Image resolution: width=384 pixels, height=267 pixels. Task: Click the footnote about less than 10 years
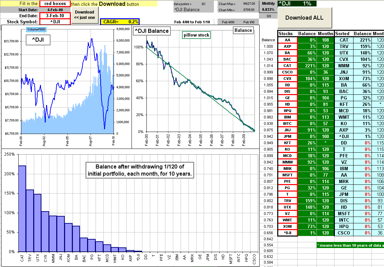tap(350, 245)
